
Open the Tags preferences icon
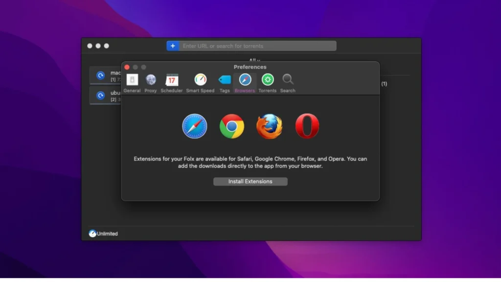coord(224,80)
